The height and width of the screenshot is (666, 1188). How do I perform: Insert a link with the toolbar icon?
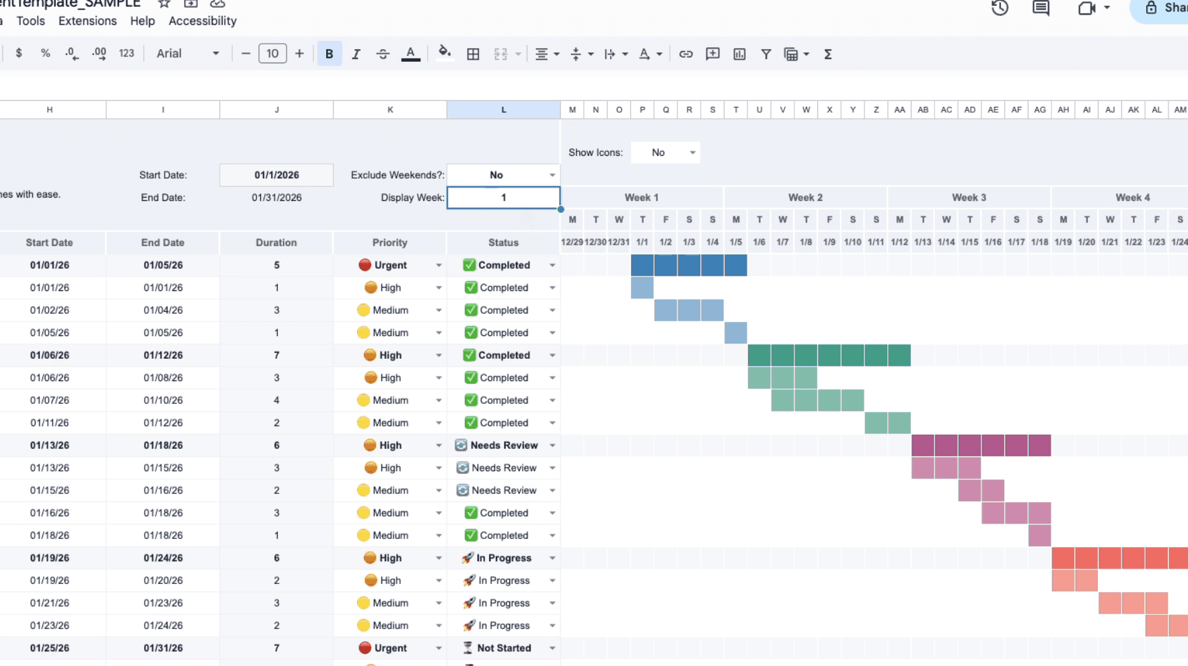[x=685, y=54]
